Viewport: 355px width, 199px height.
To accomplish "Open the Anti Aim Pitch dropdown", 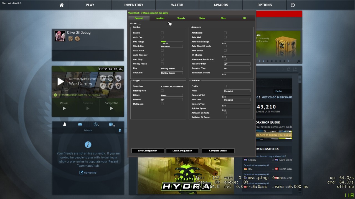I will 237,91.
